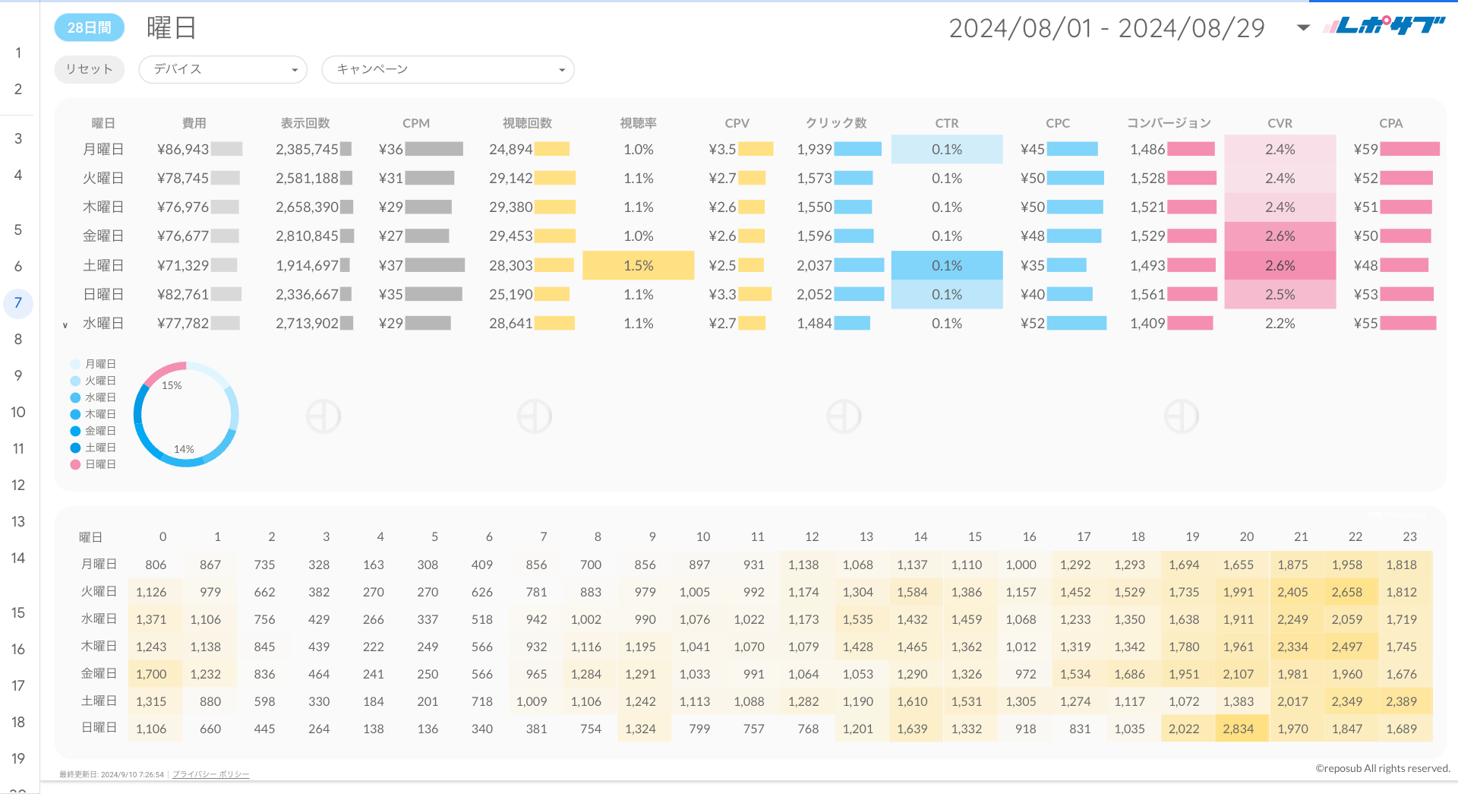Click the chart placeholder icon below 視聴回数

point(535,416)
